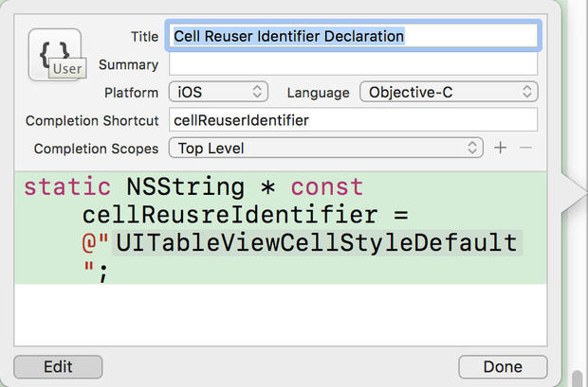The image size is (588, 387).
Task: Add a completion scope with plus button
Action: 501,149
